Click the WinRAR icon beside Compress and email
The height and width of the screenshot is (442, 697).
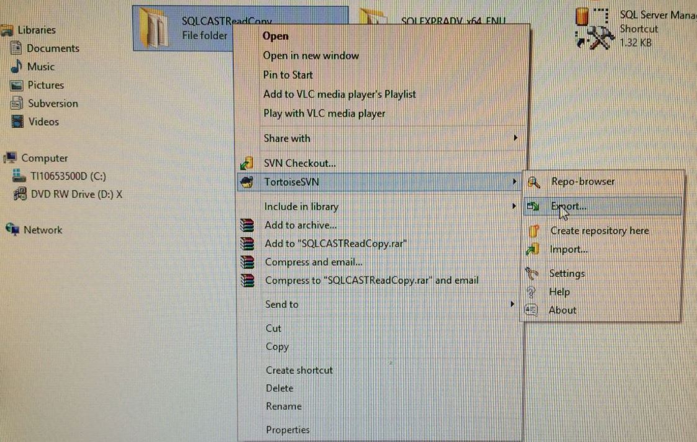(247, 262)
